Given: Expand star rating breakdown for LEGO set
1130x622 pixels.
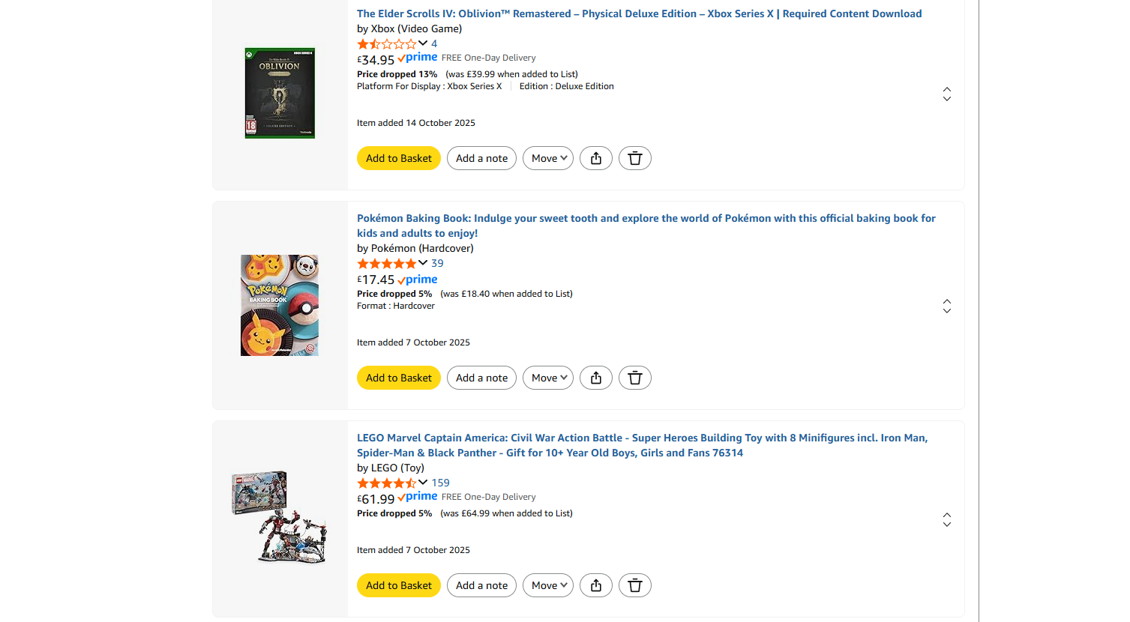Looking at the screenshot, I should coord(423,483).
